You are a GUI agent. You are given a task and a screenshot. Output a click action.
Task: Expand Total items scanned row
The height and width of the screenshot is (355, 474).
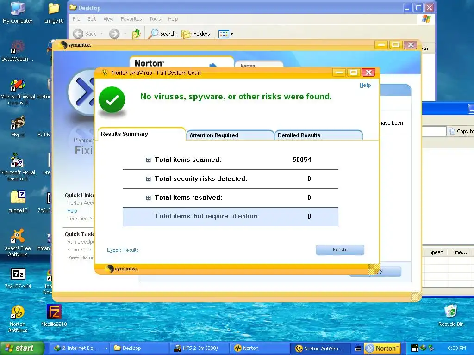click(x=148, y=159)
